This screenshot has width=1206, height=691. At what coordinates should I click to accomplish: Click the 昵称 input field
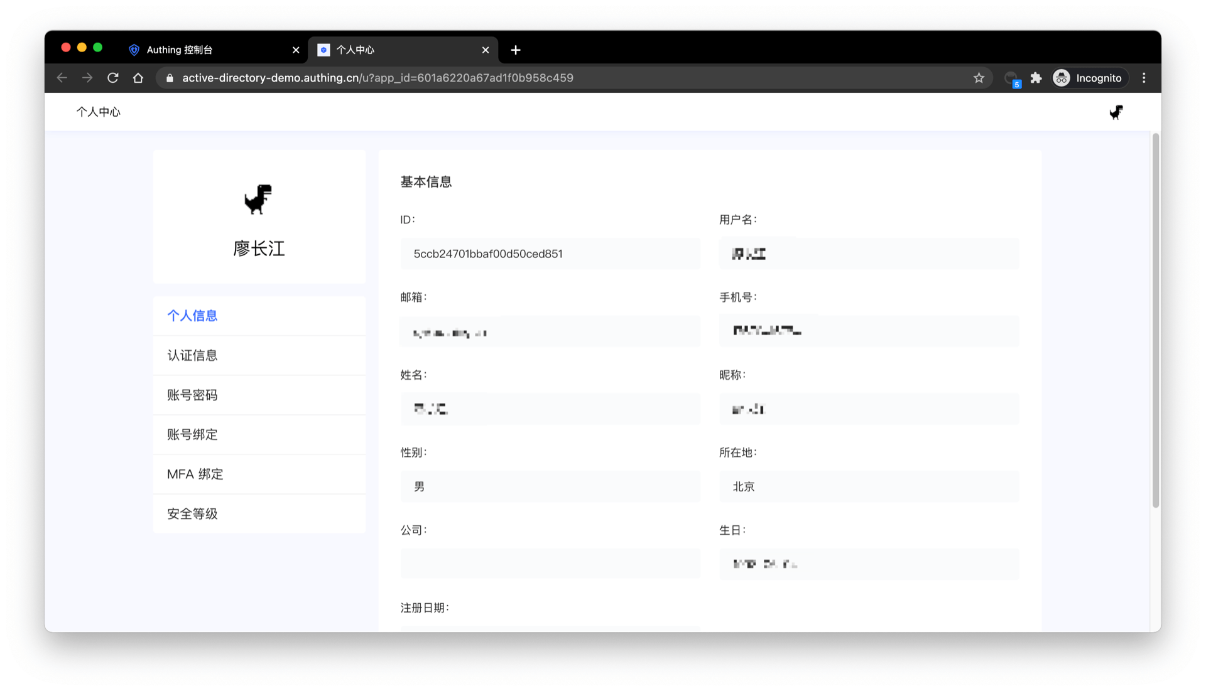869,409
